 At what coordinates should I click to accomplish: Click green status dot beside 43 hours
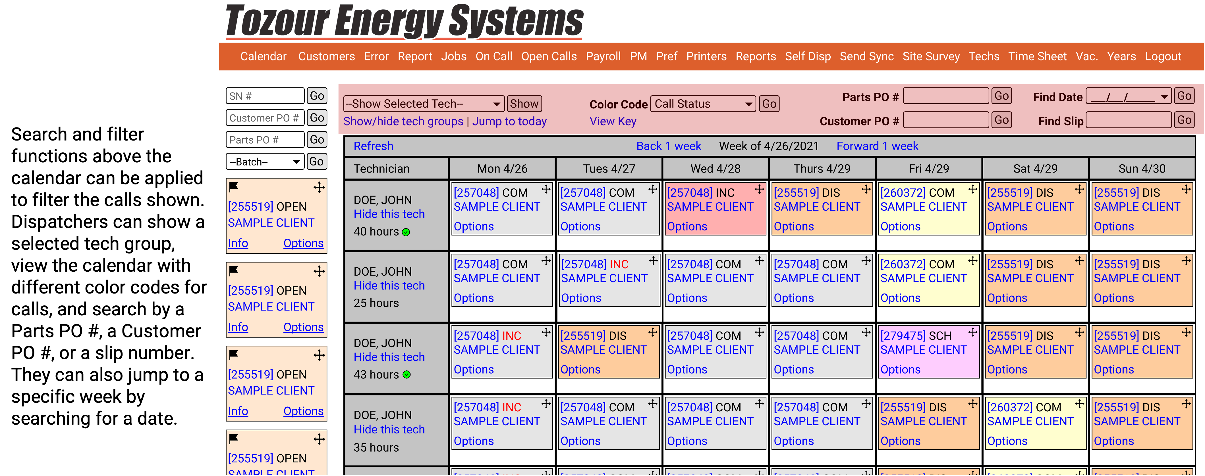point(406,375)
